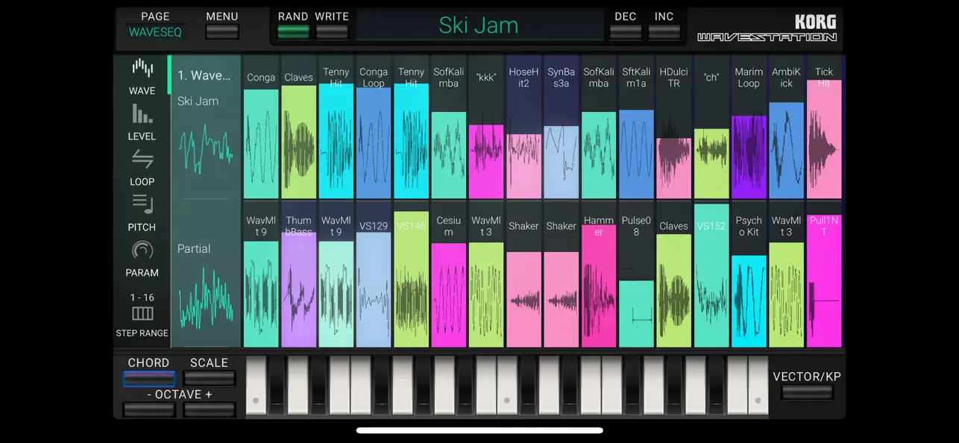This screenshot has height=443, width=959.
Task: Click the INC button
Action: click(664, 32)
